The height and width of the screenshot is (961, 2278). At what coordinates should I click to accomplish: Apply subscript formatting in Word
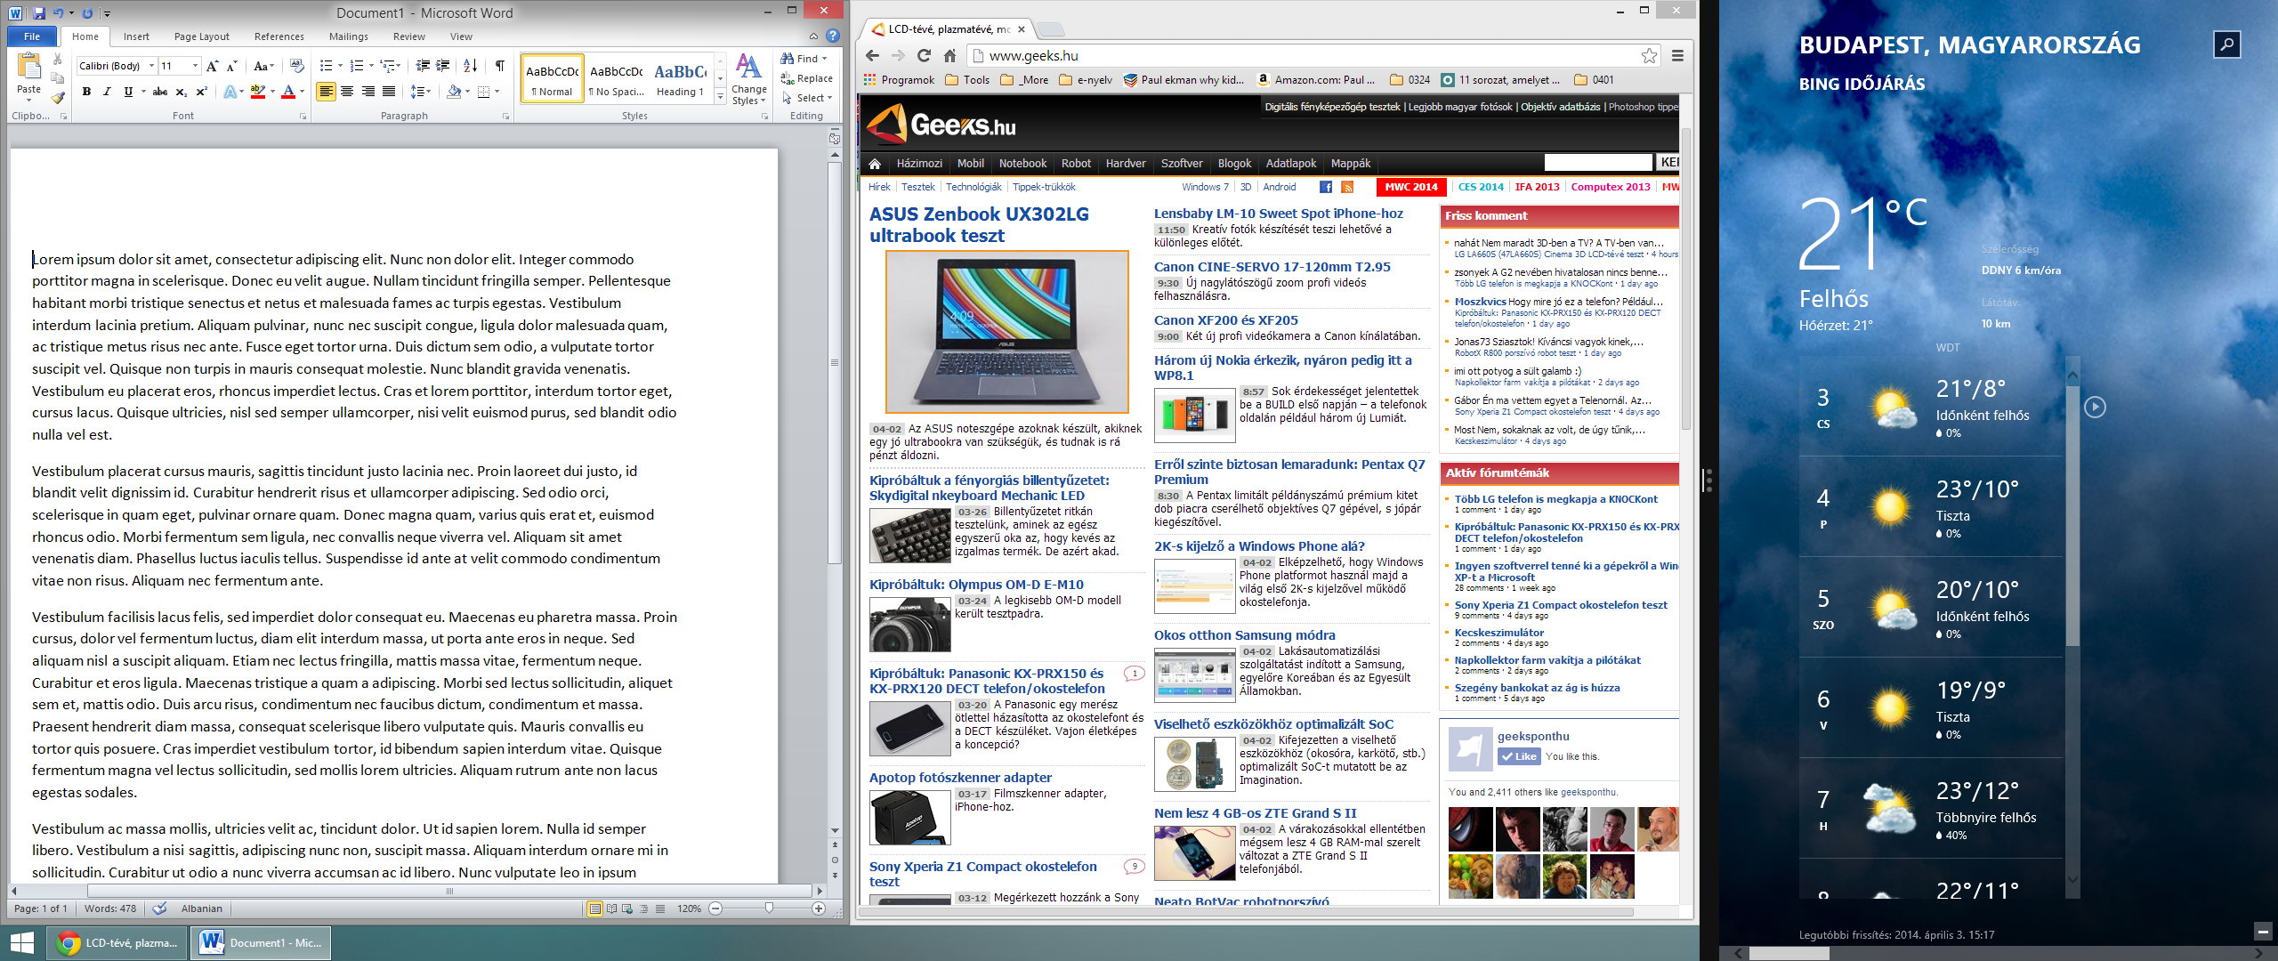[x=181, y=92]
